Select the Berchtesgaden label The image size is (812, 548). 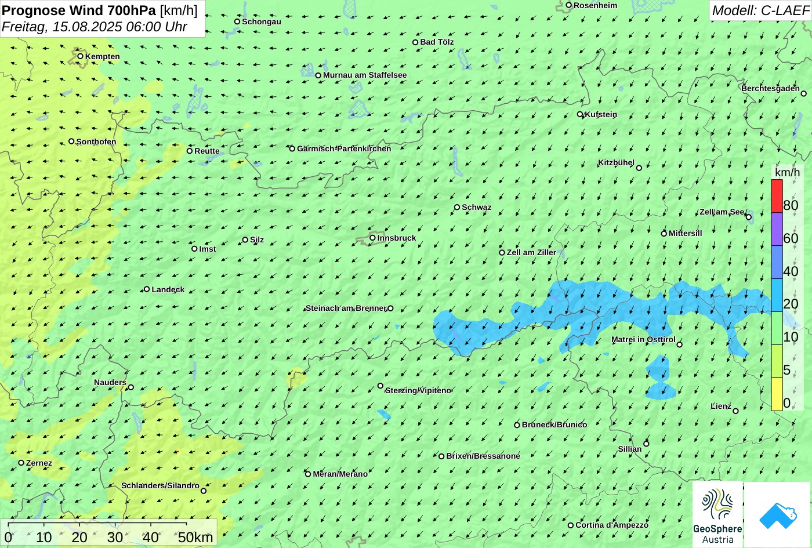(x=770, y=88)
